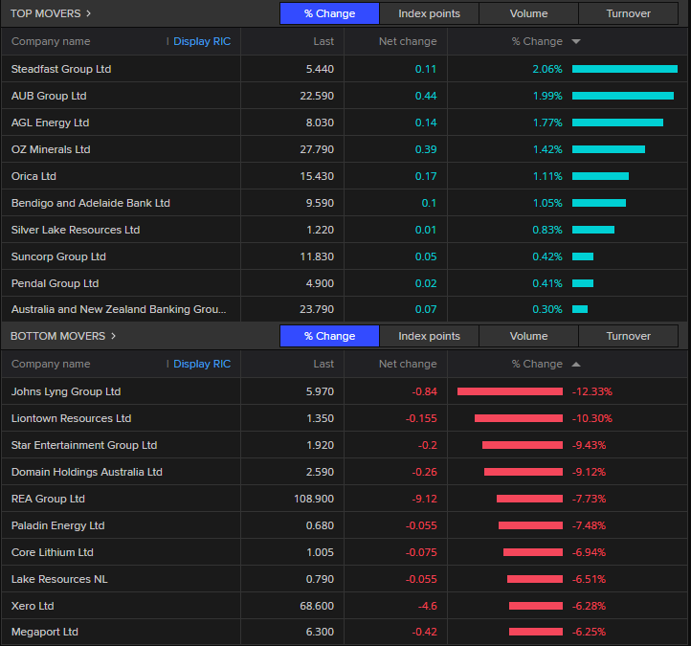Sort Bottom Movers by Last column

tap(323, 364)
